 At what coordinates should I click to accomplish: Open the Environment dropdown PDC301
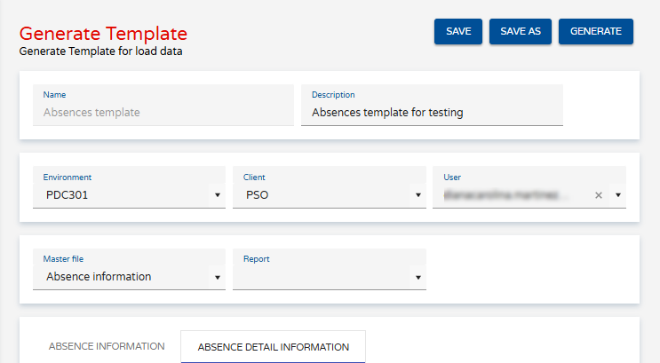point(129,187)
